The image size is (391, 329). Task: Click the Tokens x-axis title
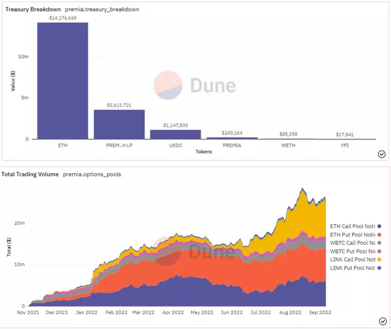pyautogui.click(x=204, y=151)
